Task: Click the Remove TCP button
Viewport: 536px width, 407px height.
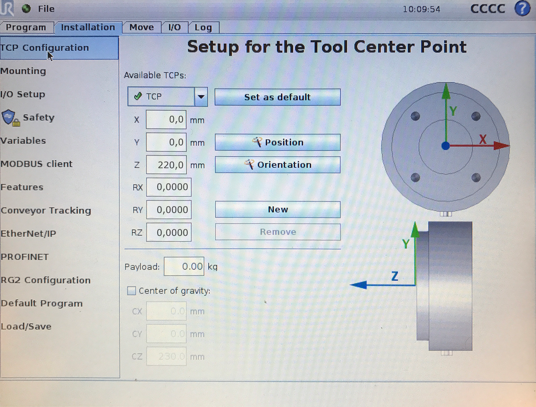Action: 278,232
